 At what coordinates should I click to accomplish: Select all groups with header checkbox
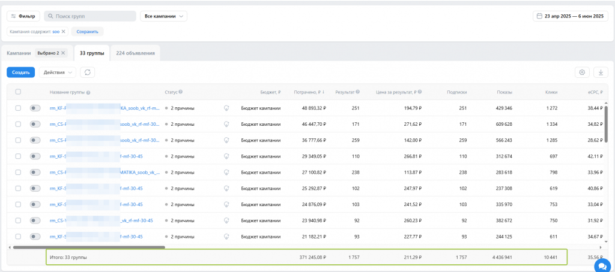18,92
